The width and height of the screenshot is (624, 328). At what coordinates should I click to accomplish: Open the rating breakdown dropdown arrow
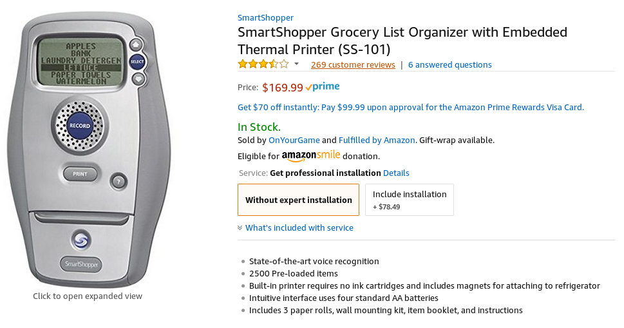296,64
